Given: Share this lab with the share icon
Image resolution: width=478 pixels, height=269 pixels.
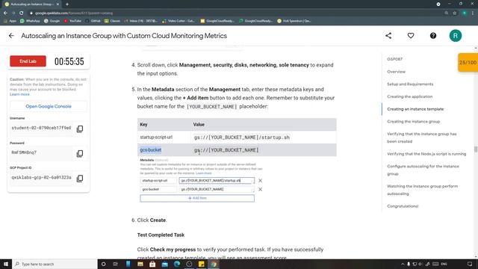Looking at the screenshot, I should coord(388,36).
